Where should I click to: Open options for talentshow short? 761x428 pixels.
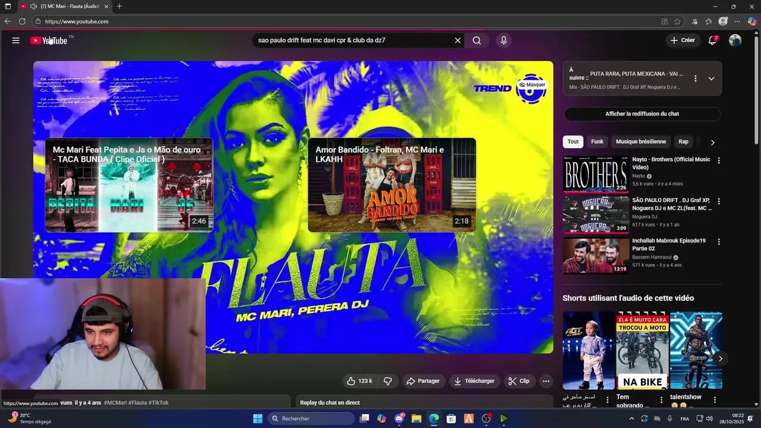[715, 400]
